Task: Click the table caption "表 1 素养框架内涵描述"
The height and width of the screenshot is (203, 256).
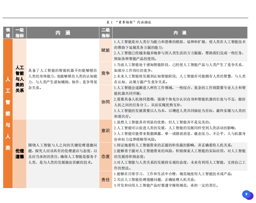Action: tap(129, 22)
